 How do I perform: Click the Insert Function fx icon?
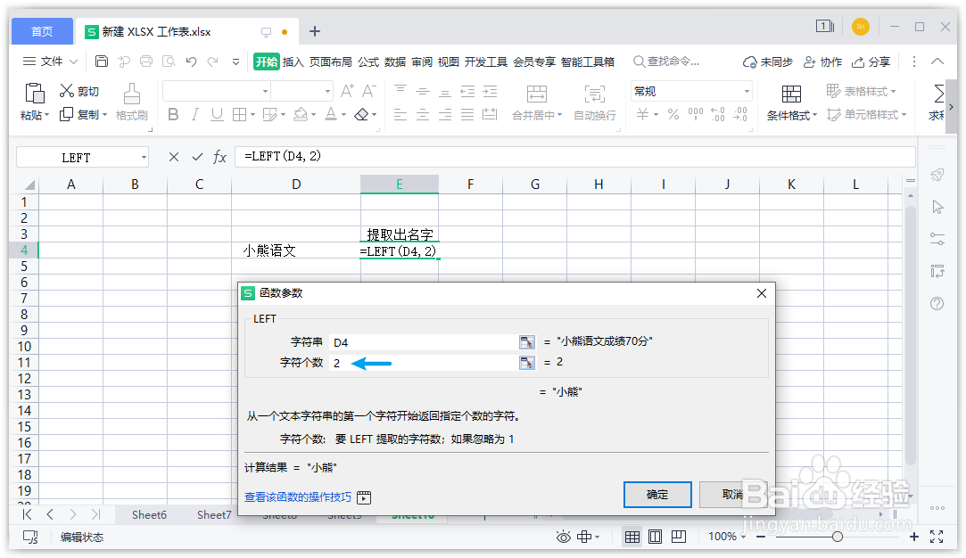219,157
